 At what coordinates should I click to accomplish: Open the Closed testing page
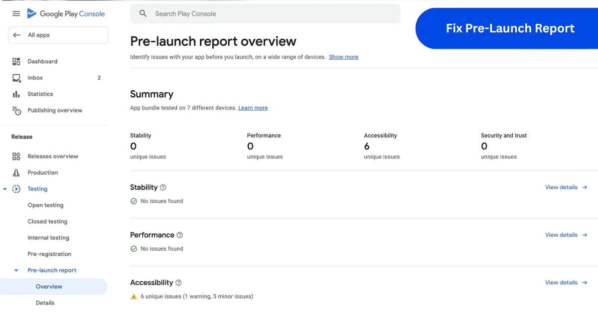click(x=47, y=221)
